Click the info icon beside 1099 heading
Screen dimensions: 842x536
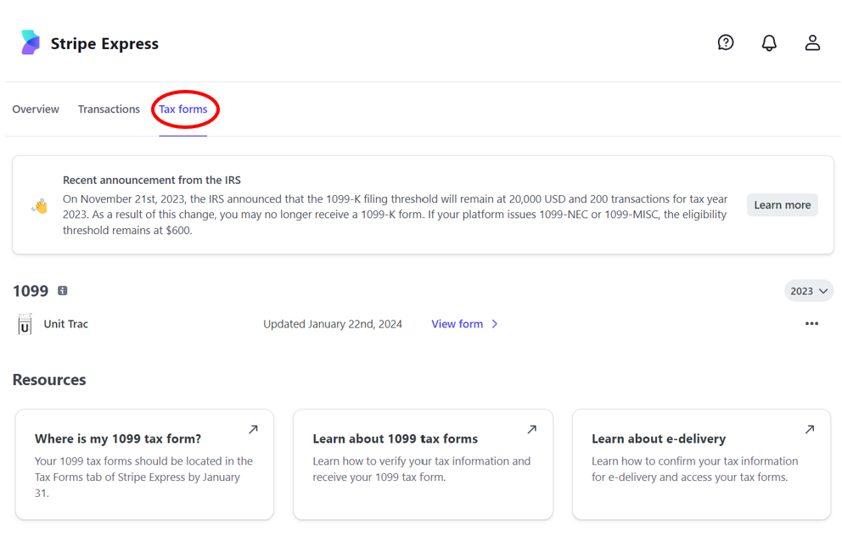[x=62, y=291]
